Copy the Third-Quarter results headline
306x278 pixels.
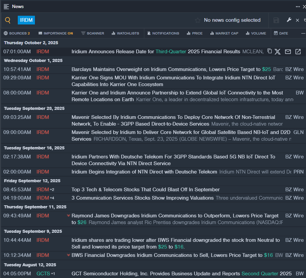269,51
